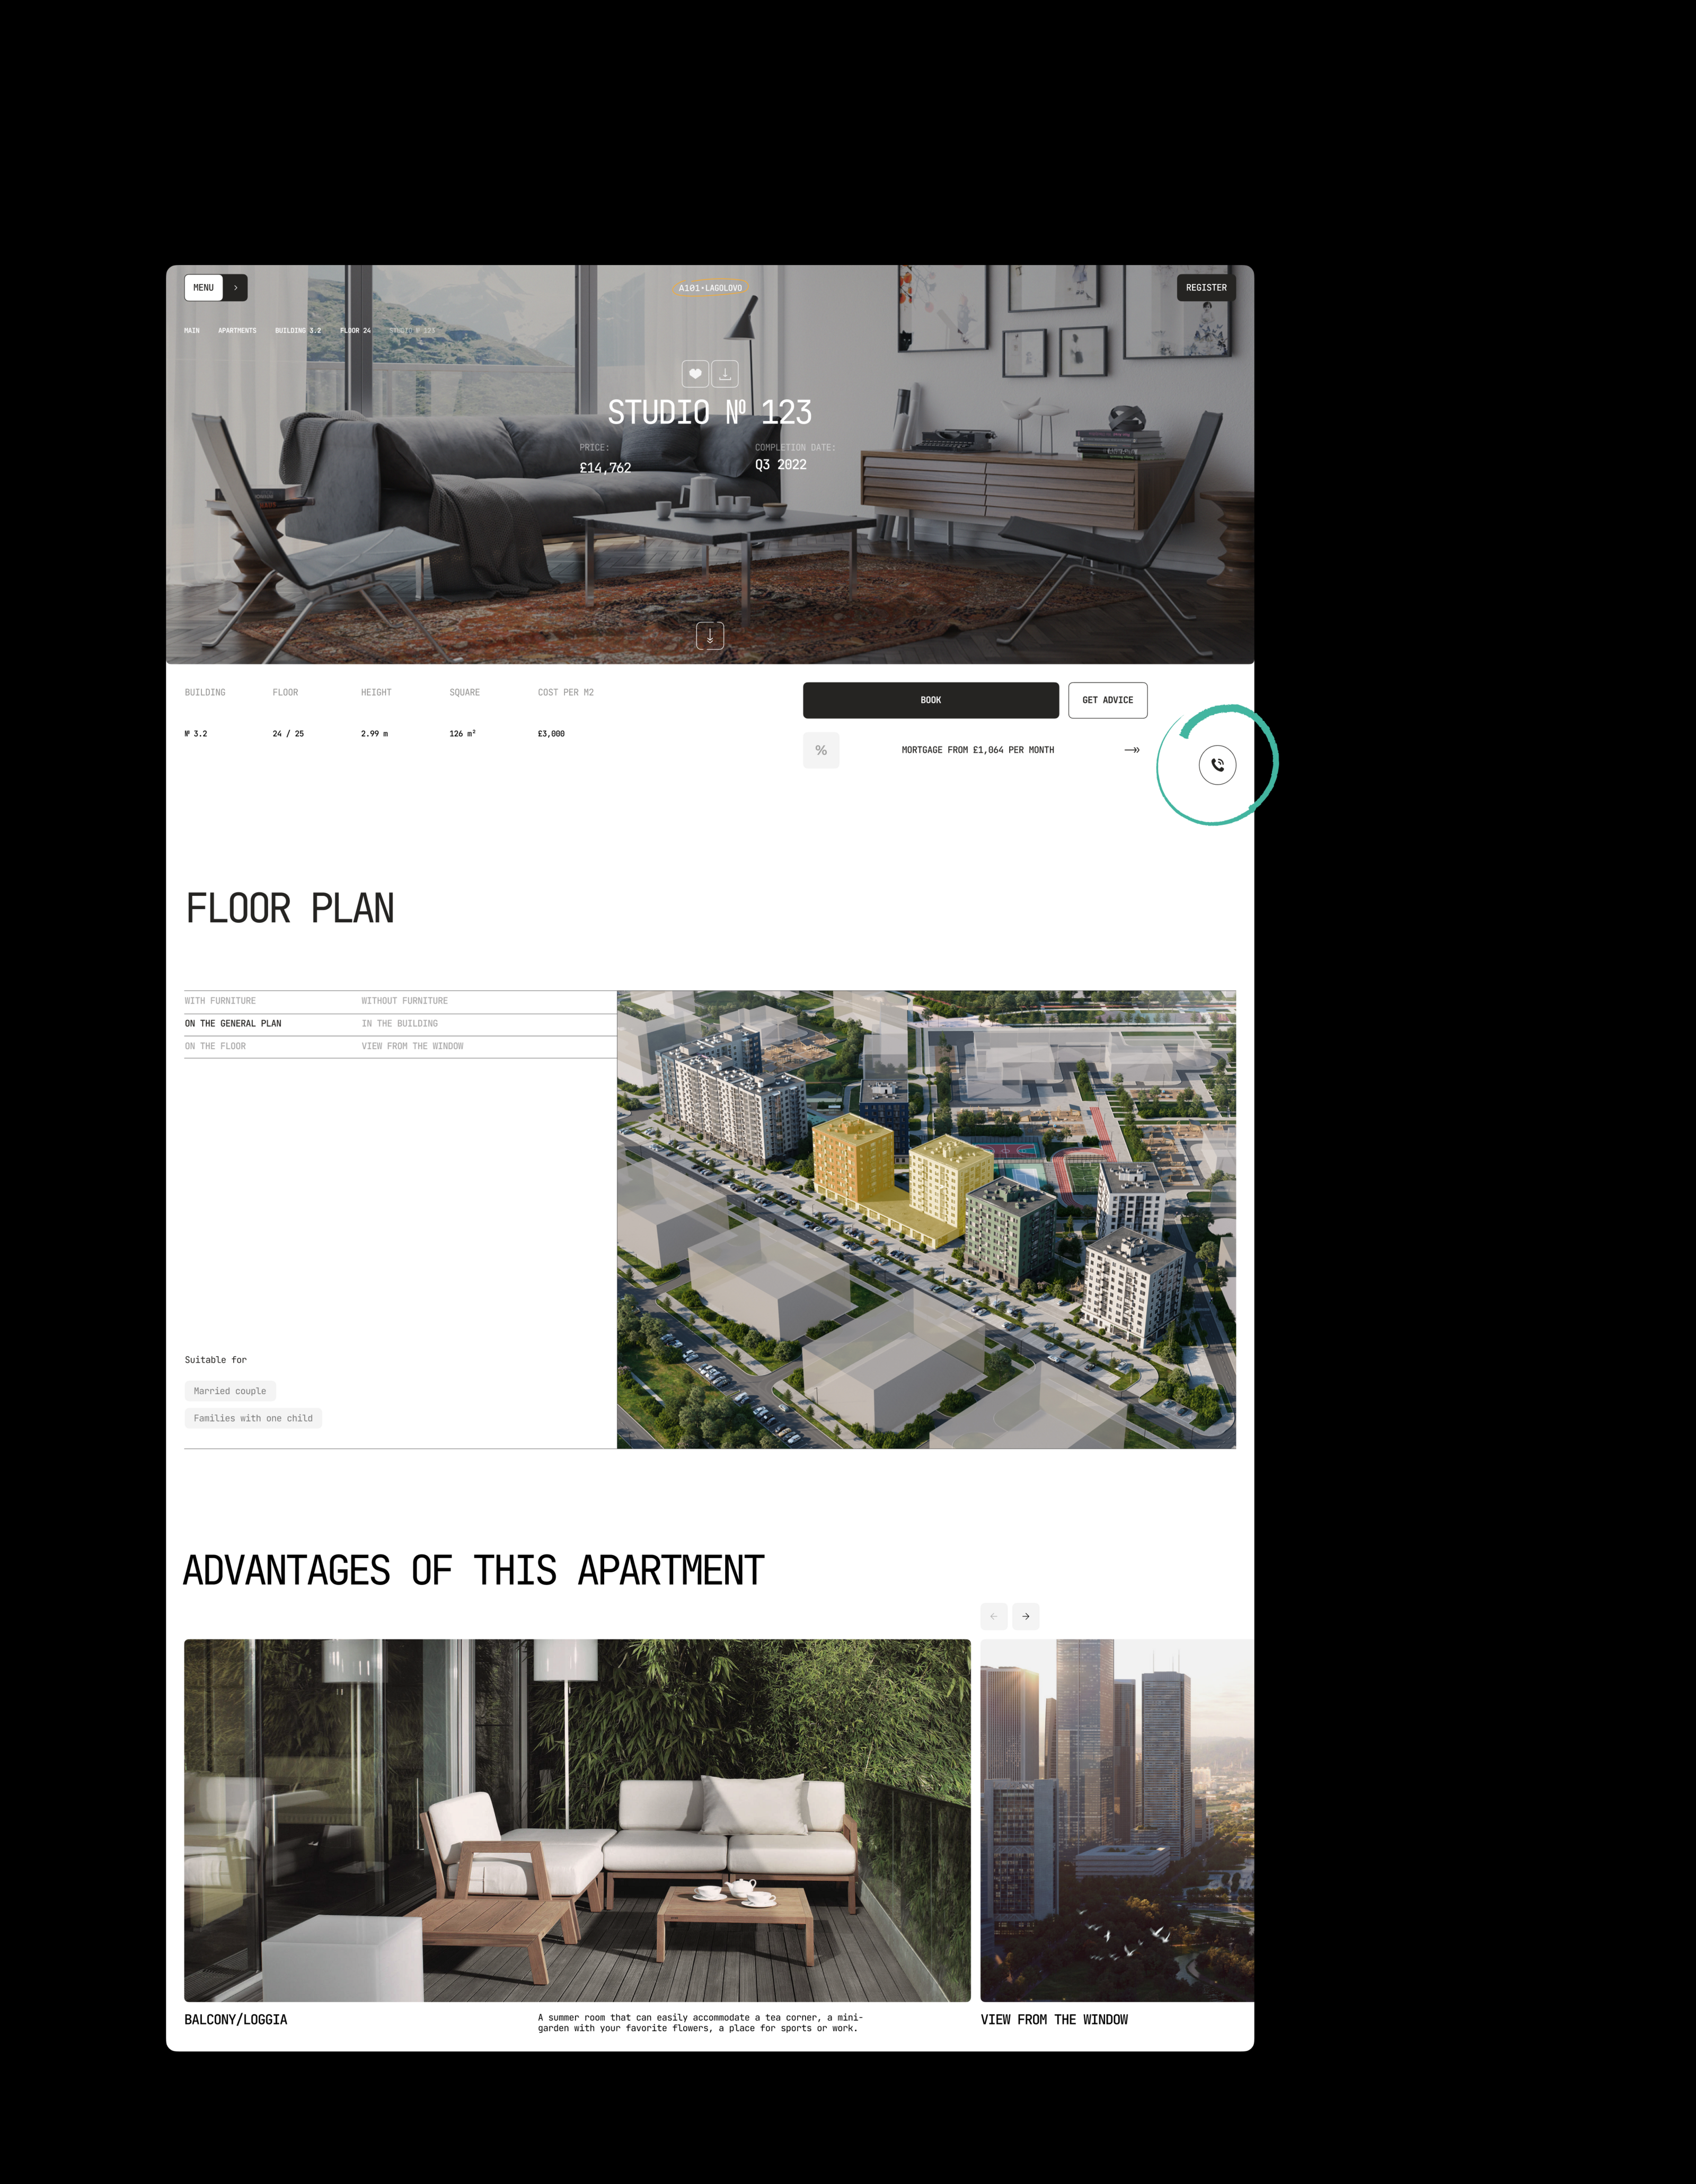This screenshot has height=2184, width=1696.
Task: Click the Register button
Action: pos(1206,288)
